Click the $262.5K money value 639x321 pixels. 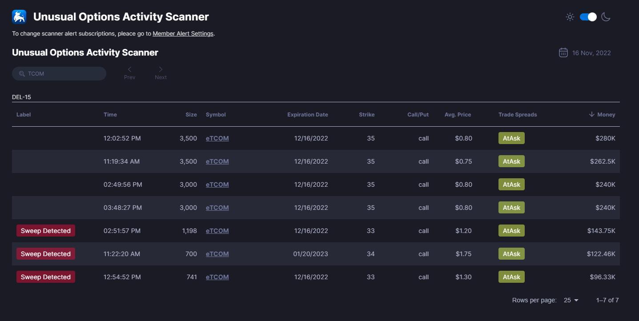(x=603, y=161)
